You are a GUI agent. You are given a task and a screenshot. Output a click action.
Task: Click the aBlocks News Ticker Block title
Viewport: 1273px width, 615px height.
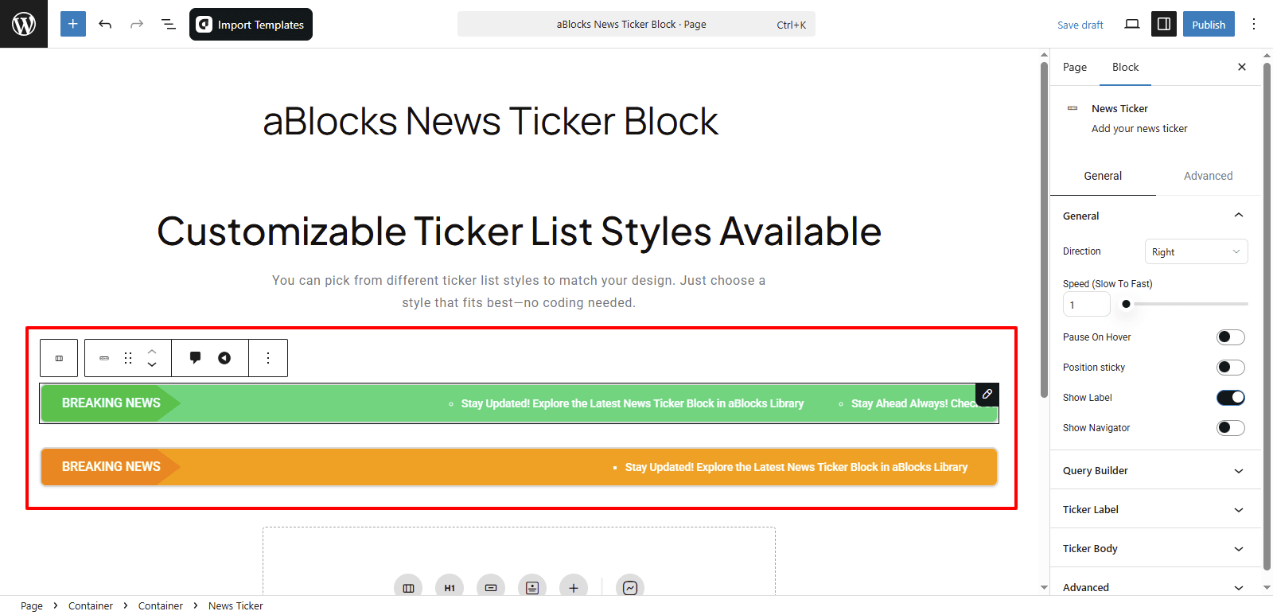[491, 121]
